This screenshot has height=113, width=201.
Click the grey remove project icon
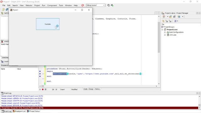[174, 17]
